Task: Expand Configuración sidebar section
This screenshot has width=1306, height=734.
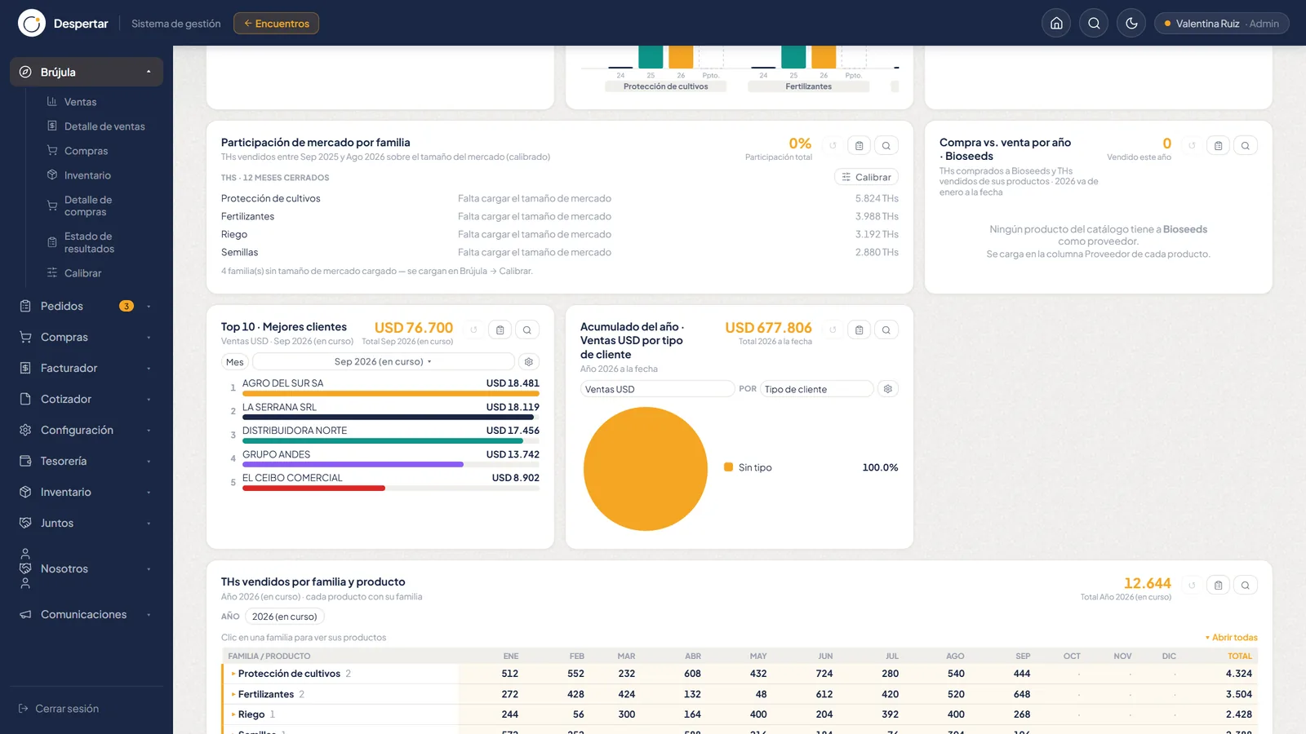Action: (87, 430)
